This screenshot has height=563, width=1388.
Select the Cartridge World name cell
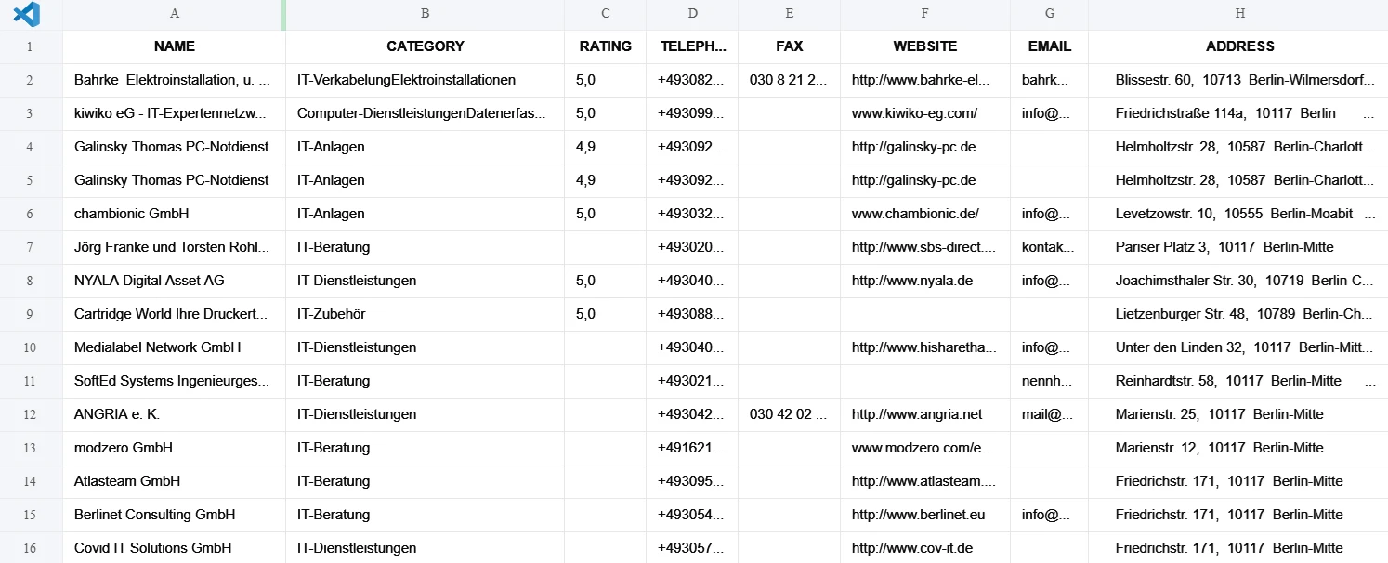click(x=175, y=314)
